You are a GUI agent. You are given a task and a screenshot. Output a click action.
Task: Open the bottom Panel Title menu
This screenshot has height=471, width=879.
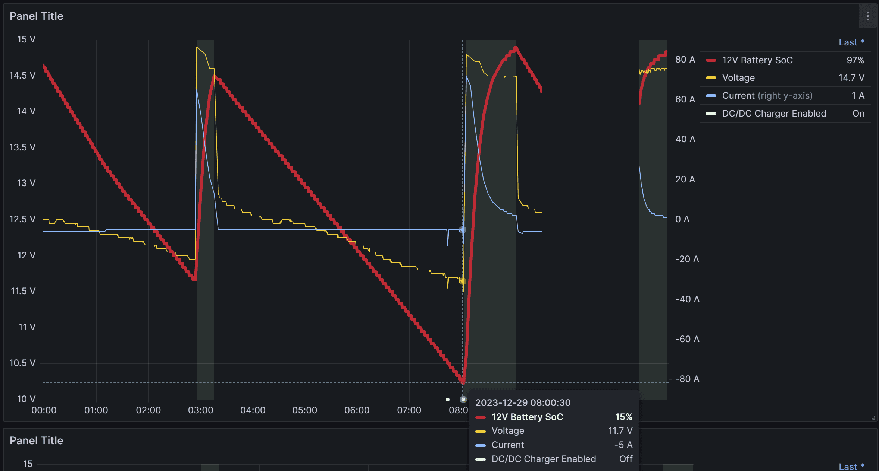pos(36,440)
